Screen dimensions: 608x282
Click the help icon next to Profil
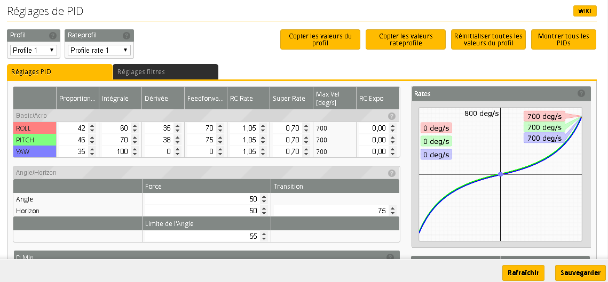coord(53,36)
